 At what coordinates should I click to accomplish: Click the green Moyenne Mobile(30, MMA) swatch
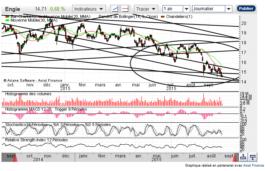(x=7, y=20)
